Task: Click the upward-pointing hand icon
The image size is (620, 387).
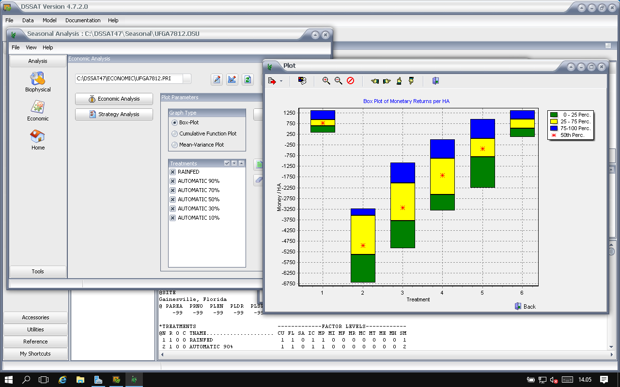Action: 399,81
